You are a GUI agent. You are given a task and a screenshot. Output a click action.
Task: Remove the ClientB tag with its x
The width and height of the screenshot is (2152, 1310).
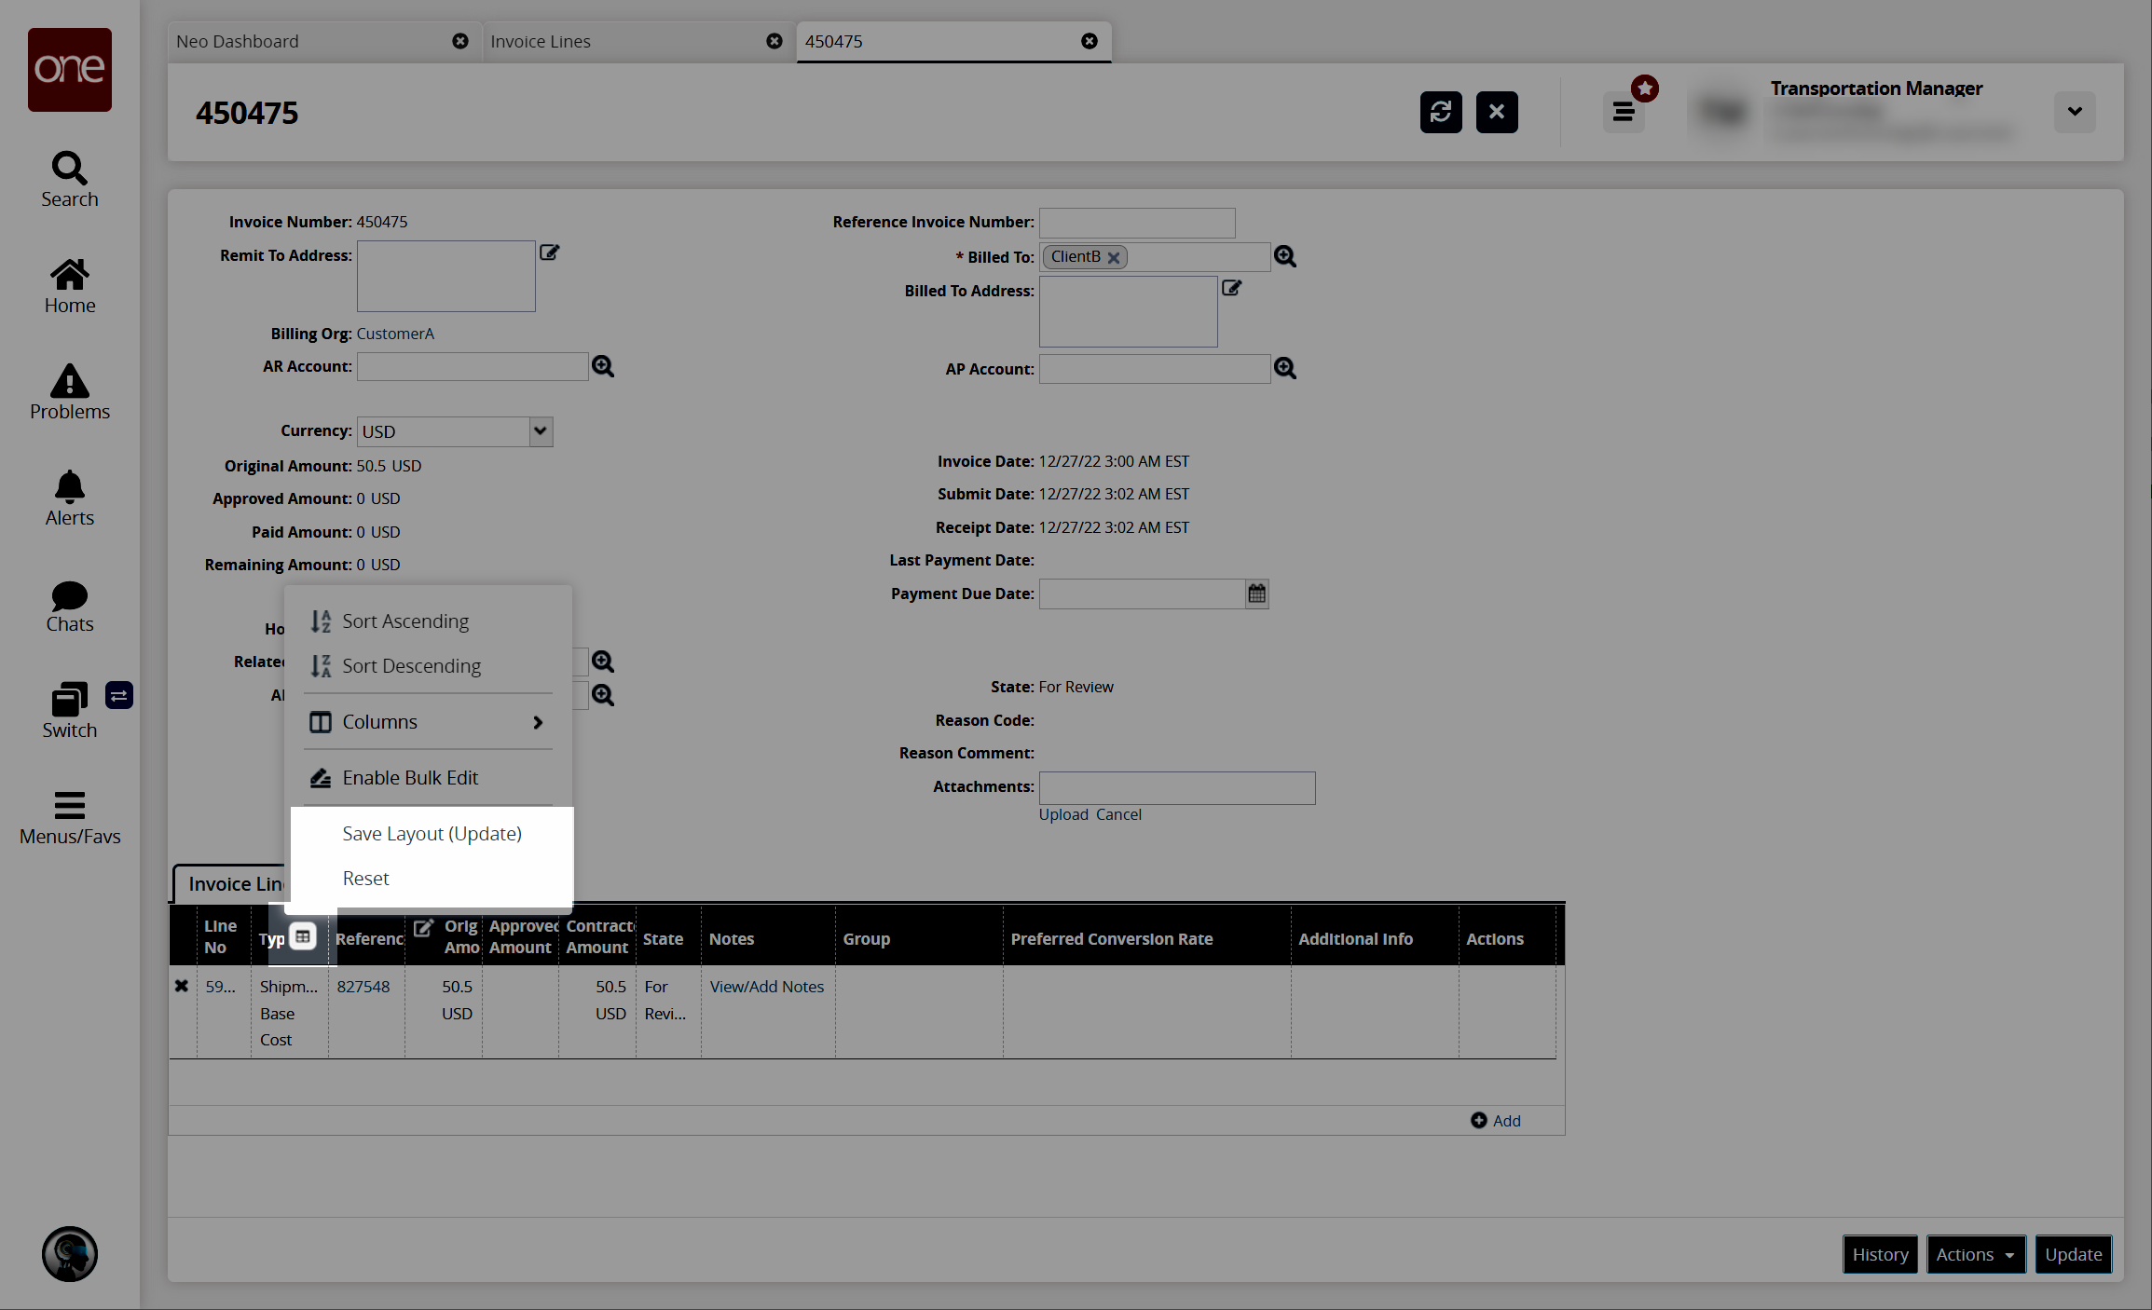pyautogui.click(x=1113, y=258)
